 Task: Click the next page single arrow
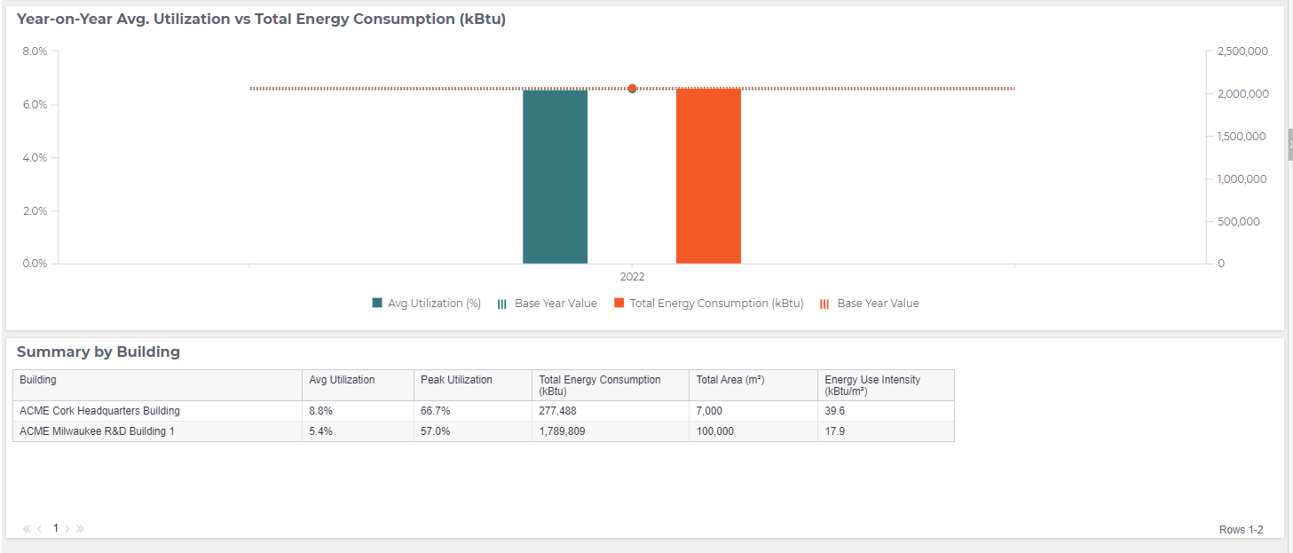click(67, 528)
